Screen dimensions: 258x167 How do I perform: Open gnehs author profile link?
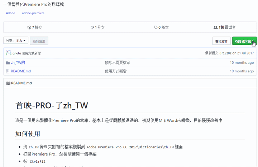click(17, 53)
